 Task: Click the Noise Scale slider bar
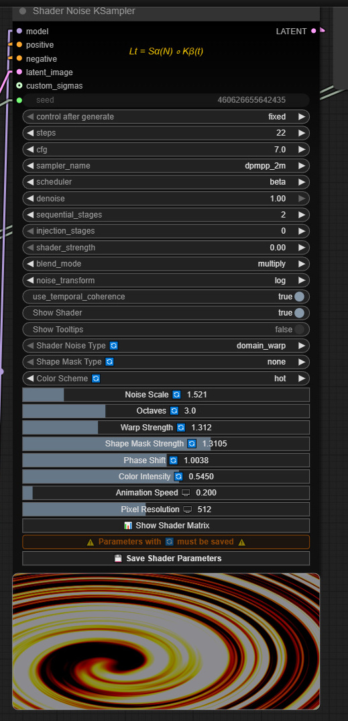pos(166,395)
